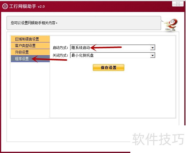This screenshot has height=153, width=186.
Task: Expand the 关闭方式 dropdown arrow
Action: click(153, 55)
